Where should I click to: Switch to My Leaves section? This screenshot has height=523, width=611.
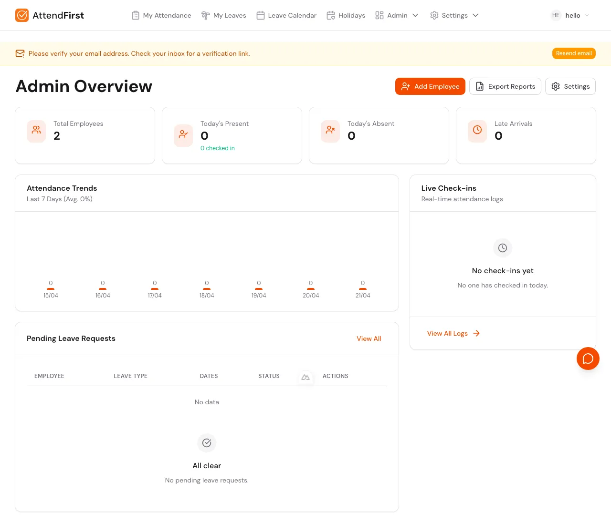click(223, 15)
